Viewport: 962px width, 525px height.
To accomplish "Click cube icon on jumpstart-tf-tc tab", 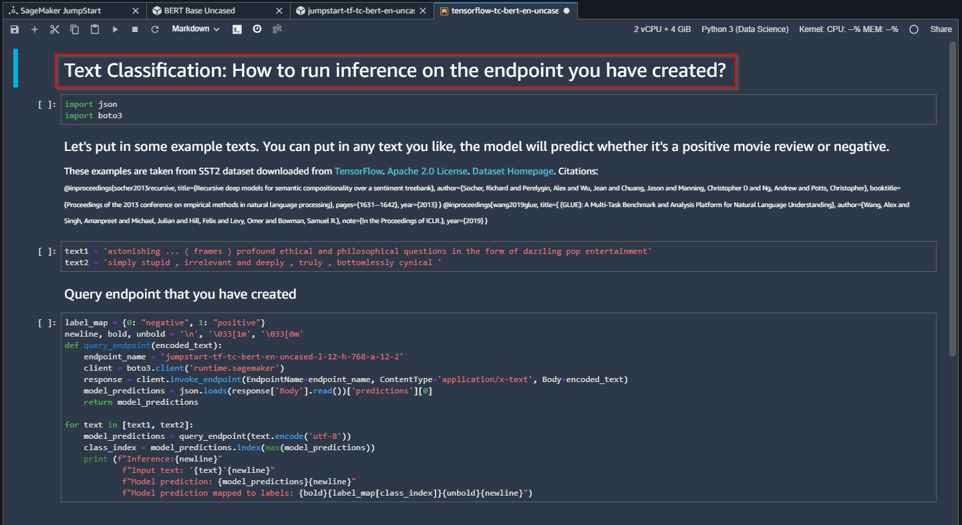I will coord(301,11).
